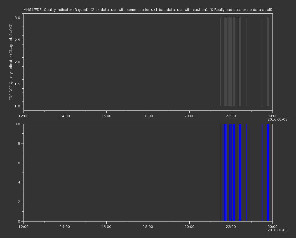The height and width of the screenshot is (238, 296).
Task: Click the 2.5 tick label on quality plot
Action: (x=17, y=40)
